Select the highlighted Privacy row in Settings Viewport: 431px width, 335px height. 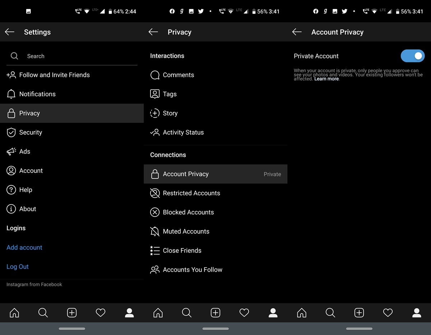[x=72, y=113]
